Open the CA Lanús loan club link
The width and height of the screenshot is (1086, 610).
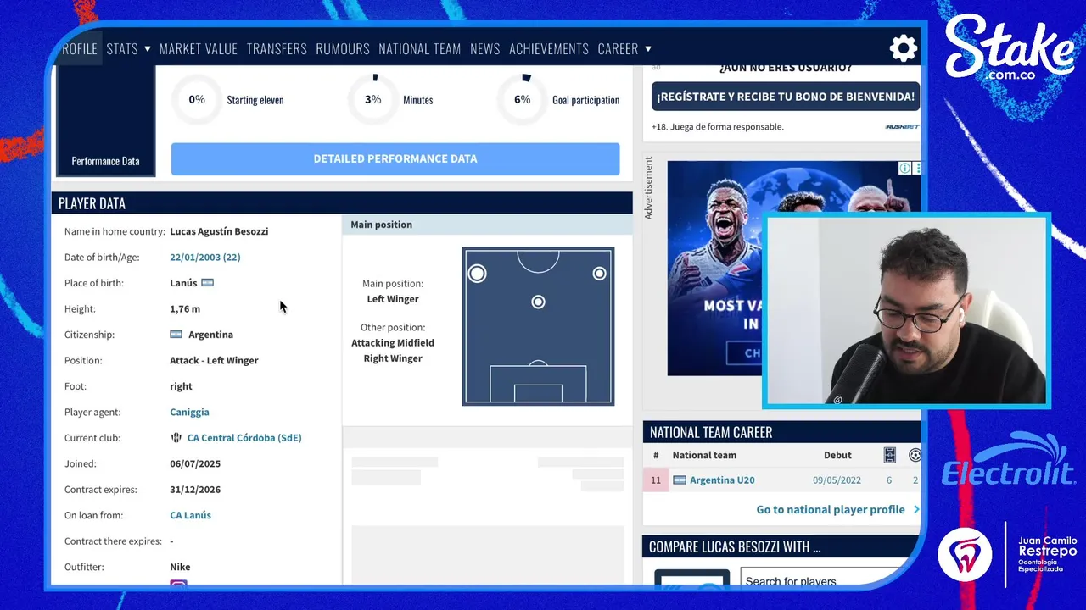[191, 515]
